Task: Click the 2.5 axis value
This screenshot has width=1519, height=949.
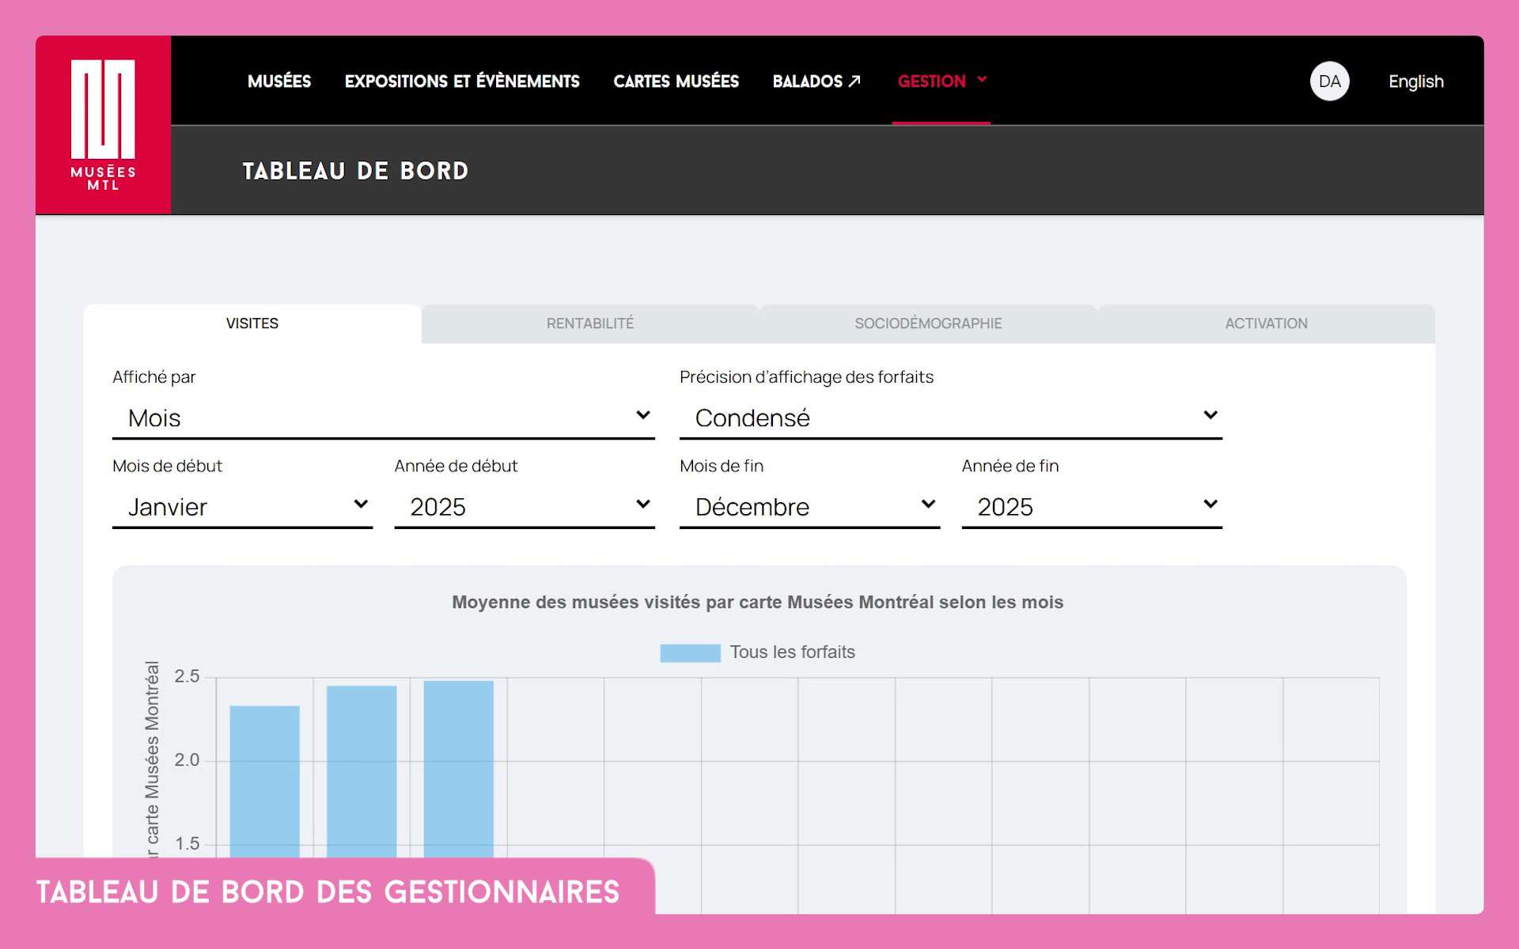Action: coord(187,677)
